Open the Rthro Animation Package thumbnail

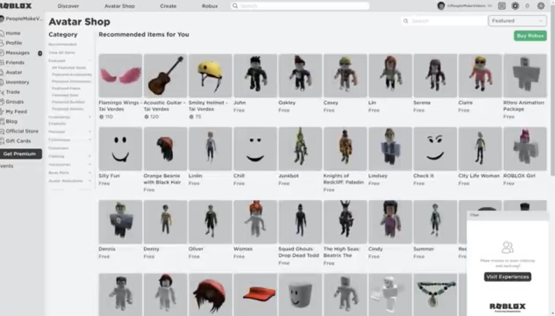click(525, 76)
